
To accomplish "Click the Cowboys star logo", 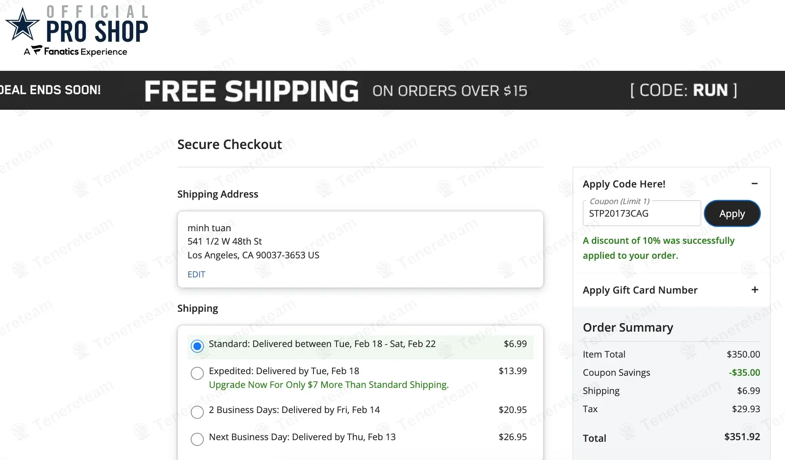I will click(x=23, y=25).
